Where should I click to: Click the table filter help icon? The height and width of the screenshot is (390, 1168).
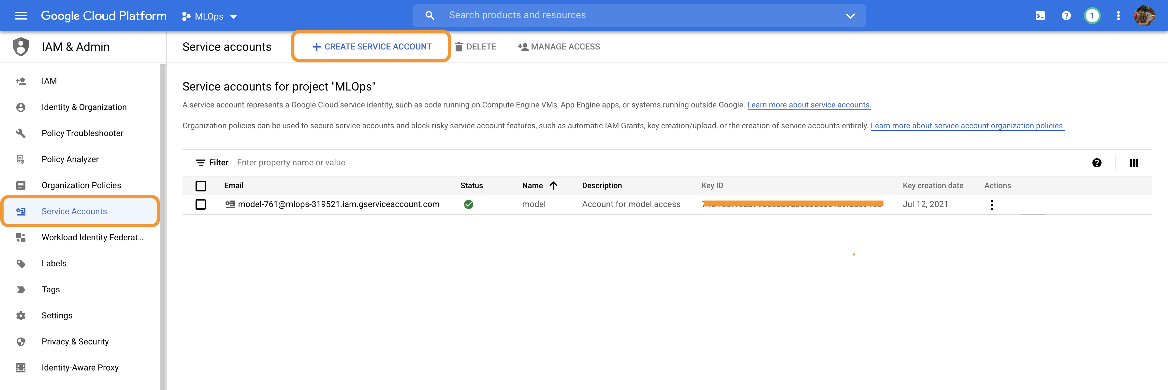pyautogui.click(x=1096, y=163)
